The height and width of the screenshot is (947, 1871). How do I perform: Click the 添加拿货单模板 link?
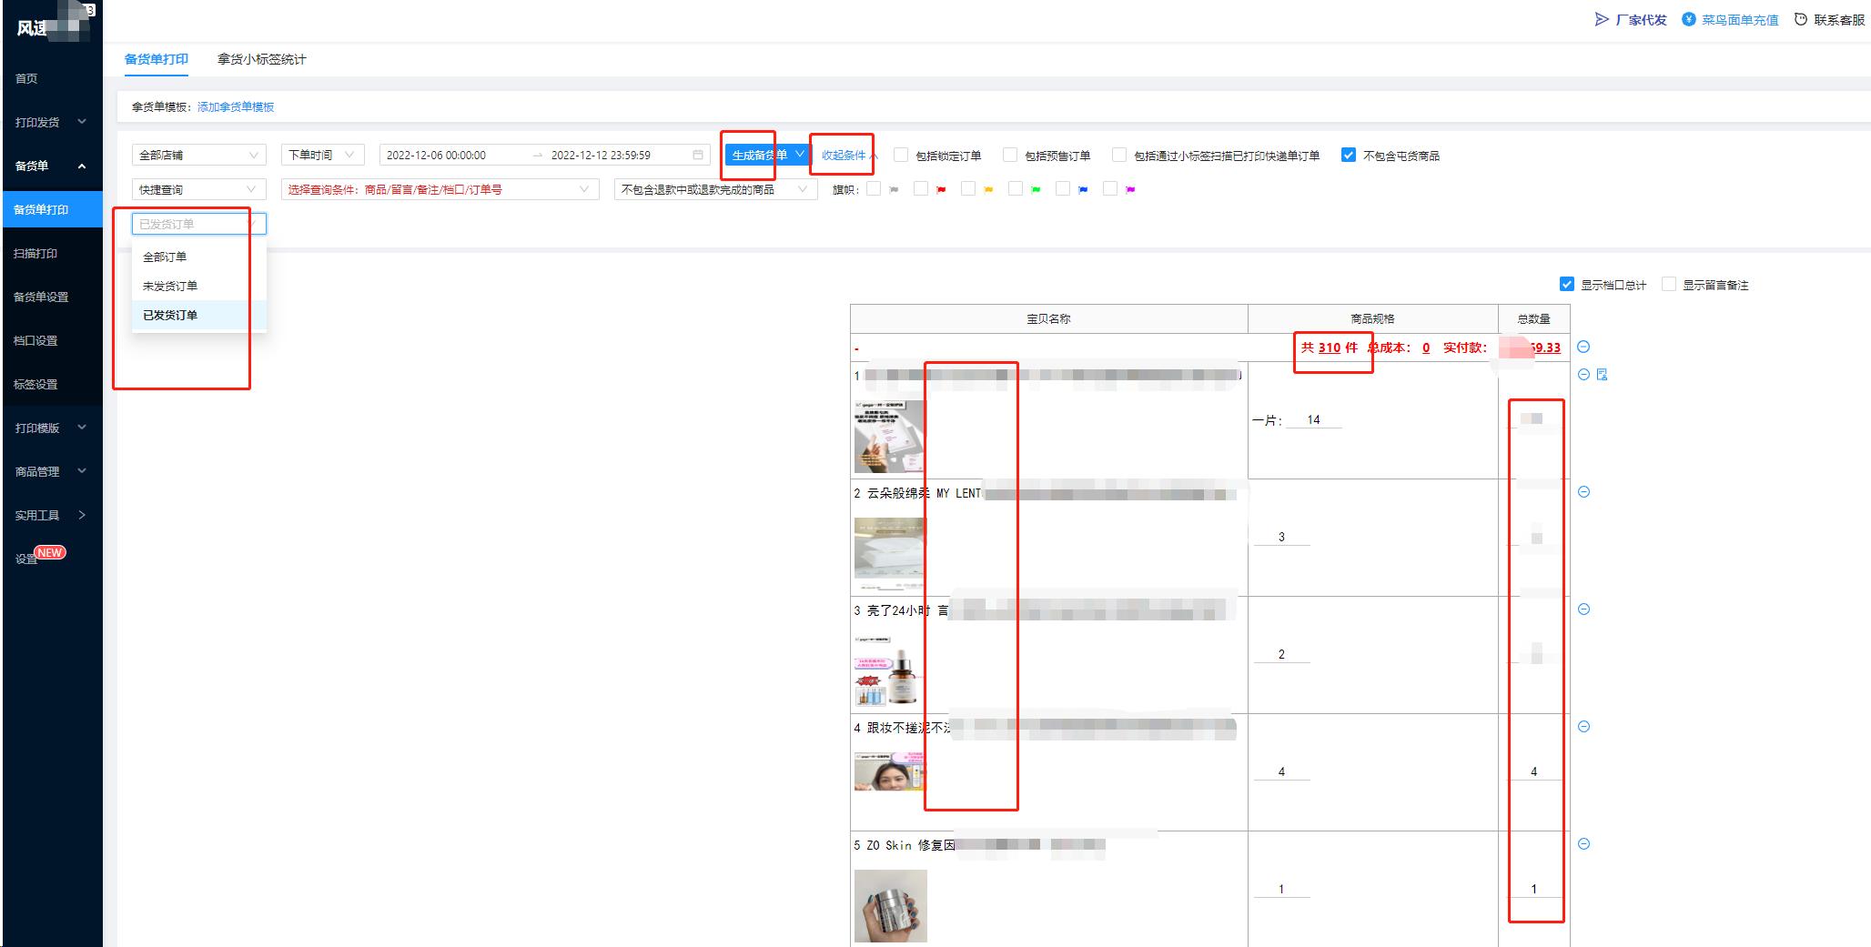point(236,106)
